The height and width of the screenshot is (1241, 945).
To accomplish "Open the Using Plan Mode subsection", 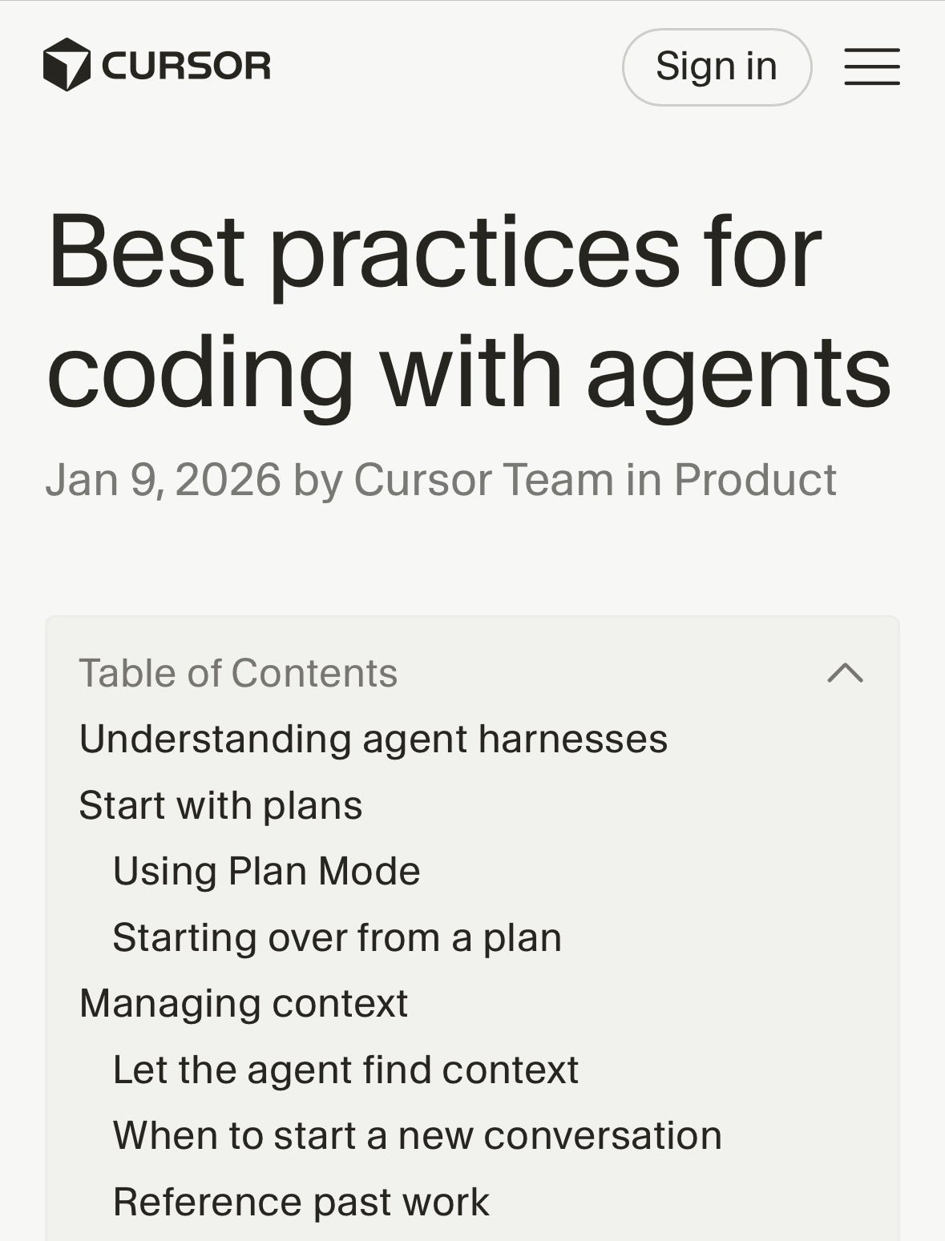I will (x=266, y=871).
